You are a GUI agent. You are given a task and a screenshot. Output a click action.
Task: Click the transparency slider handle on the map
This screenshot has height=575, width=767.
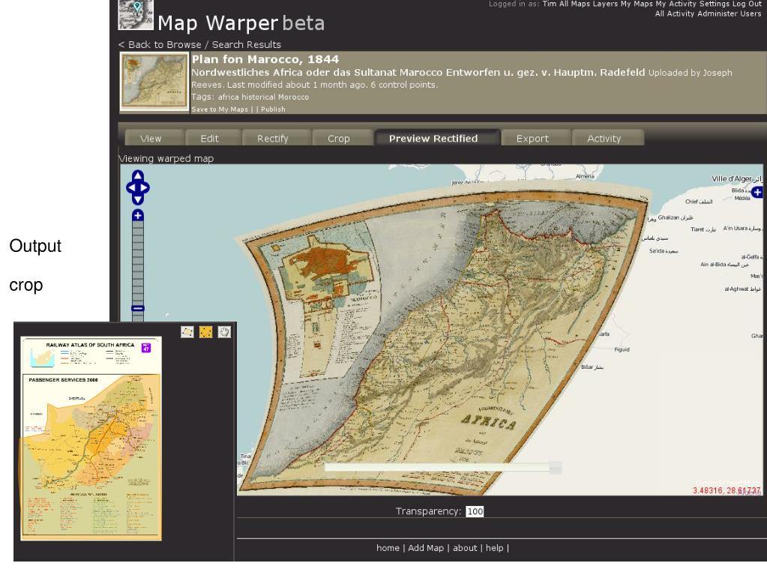[x=556, y=468]
